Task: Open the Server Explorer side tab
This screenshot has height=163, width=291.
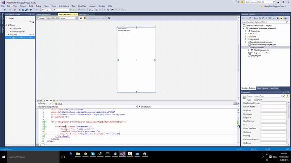Action: point(2,19)
